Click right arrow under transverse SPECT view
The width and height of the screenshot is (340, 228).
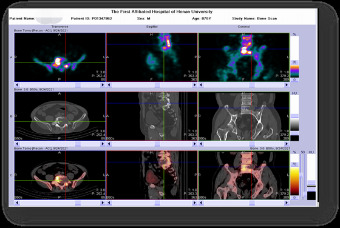point(103,85)
